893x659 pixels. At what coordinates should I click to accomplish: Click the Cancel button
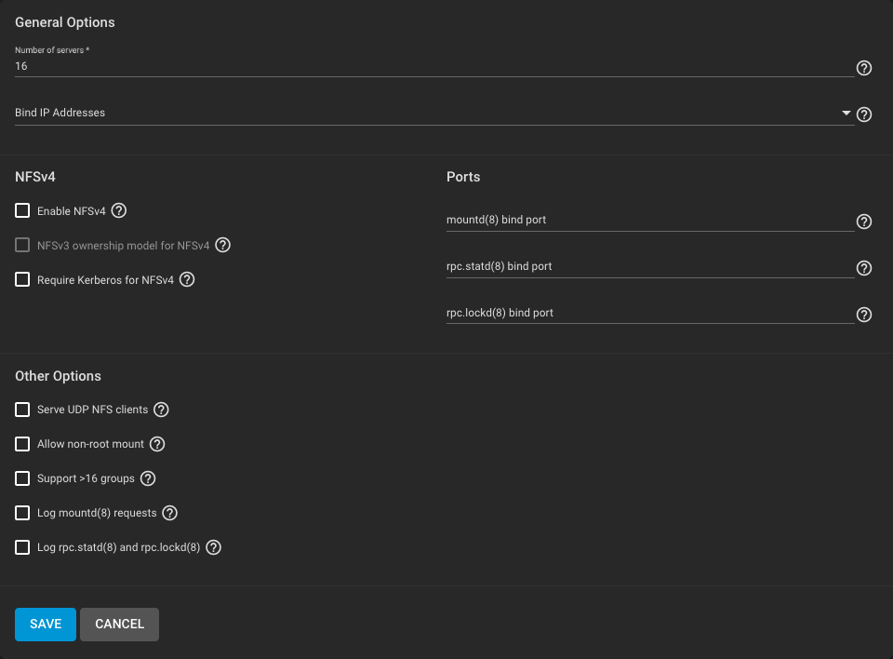click(119, 625)
